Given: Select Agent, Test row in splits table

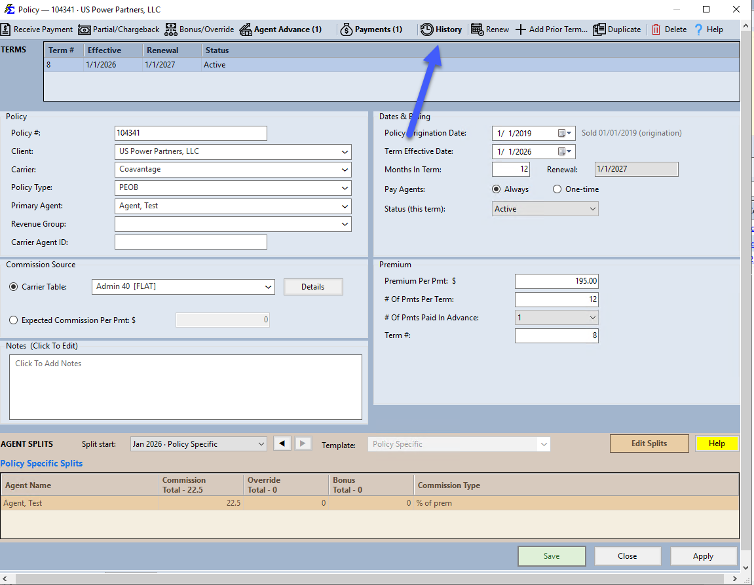Looking at the screenshot, I should click(x=369, y=503).
